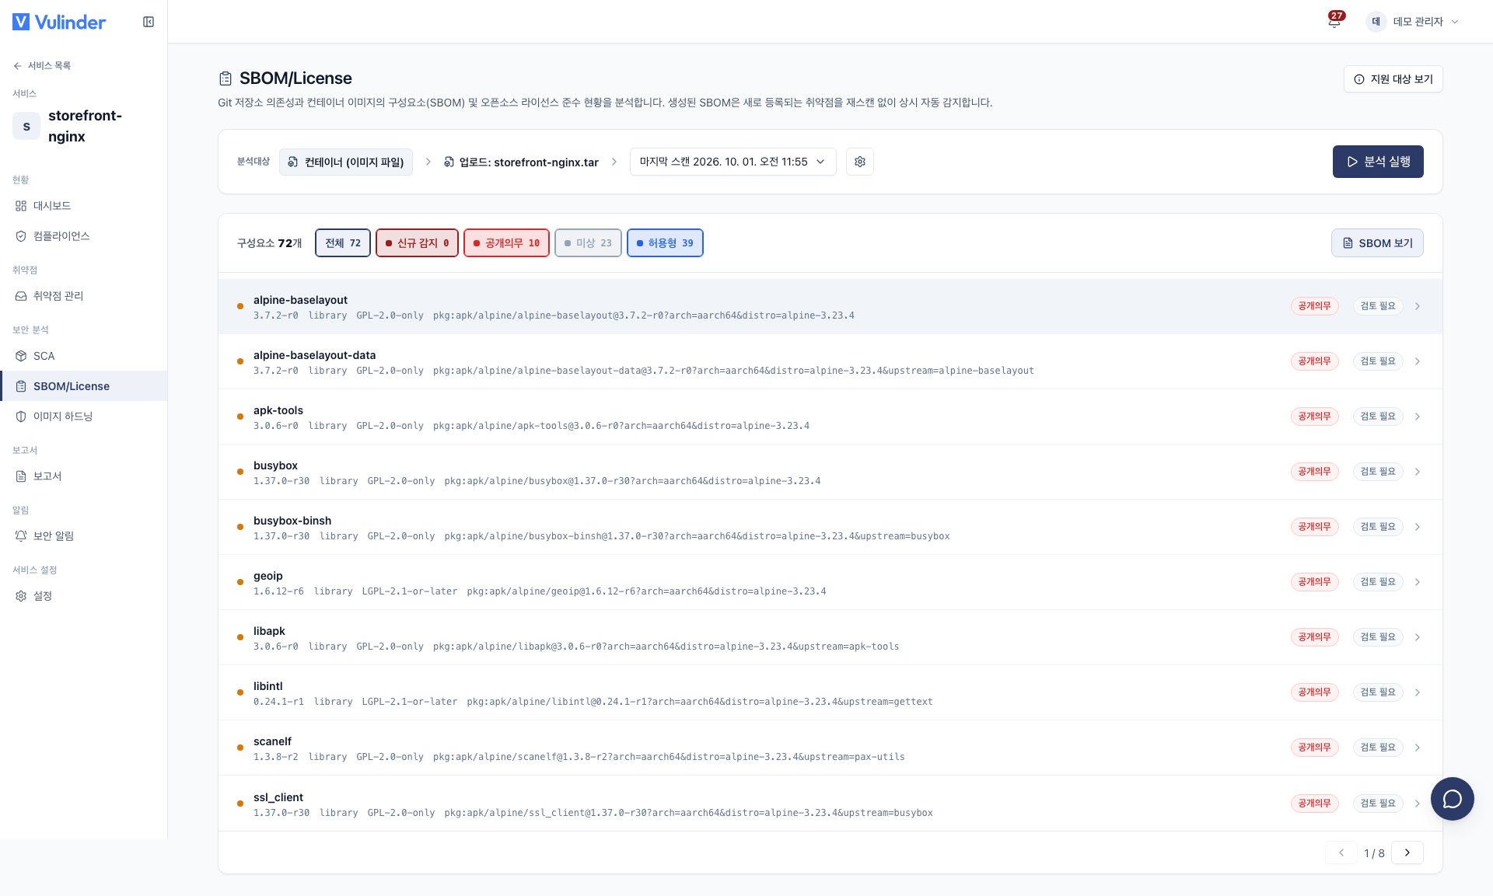The width and height of the screenshot is (1493, 896).
Task: Open the alpine-baselayout component row
Action: (830, 307)
